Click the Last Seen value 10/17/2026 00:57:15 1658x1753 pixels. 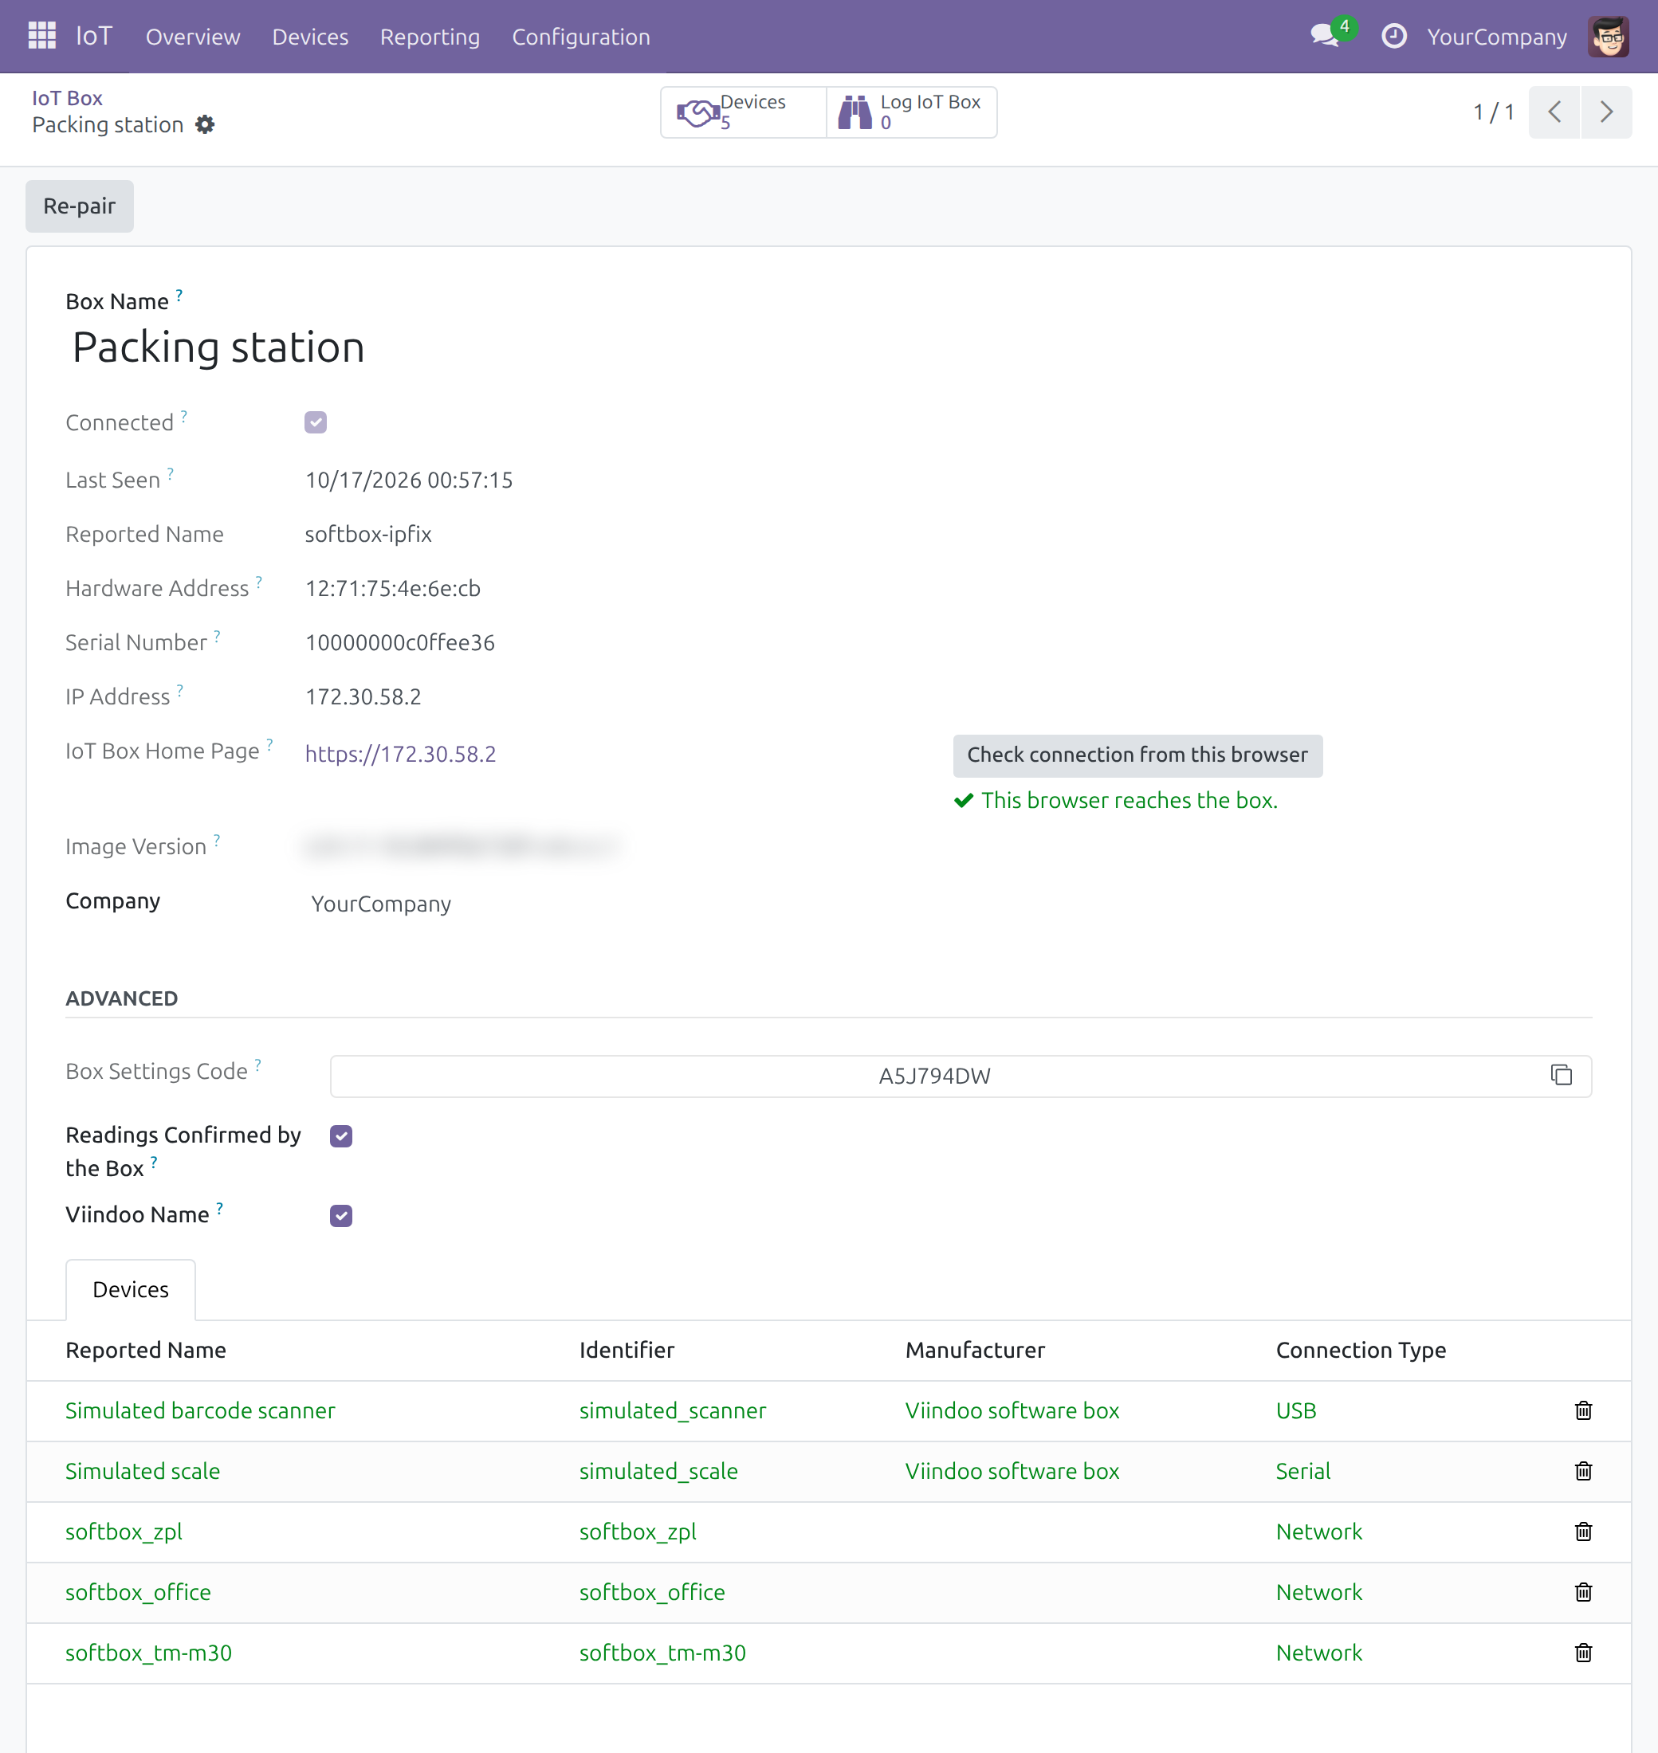click(408, 480)
